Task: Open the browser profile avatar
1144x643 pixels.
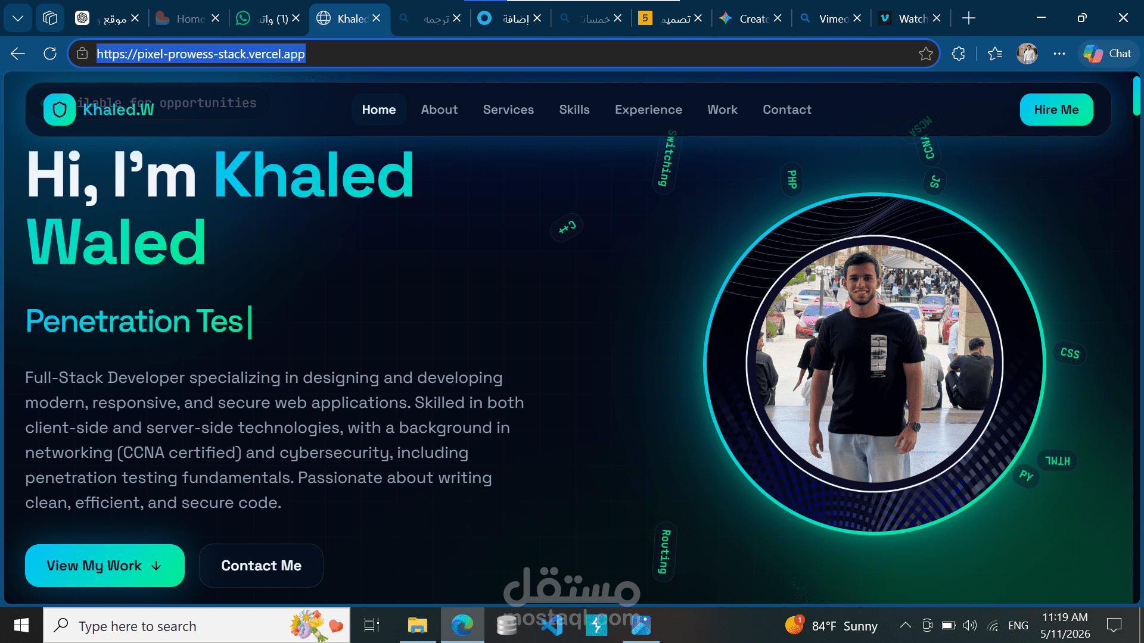Action: pyautogui.click(x=1027, y=54)
